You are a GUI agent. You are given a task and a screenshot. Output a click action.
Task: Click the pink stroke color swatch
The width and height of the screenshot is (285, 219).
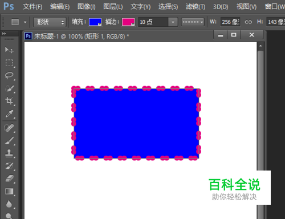pyautogui.click(x=128, y=22)
